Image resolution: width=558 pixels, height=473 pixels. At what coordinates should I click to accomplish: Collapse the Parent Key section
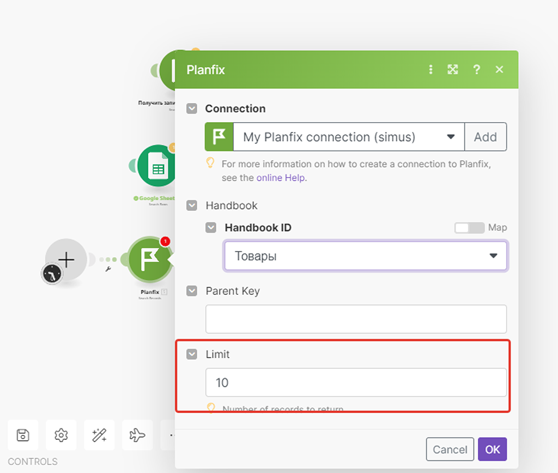[x=192, y=291]
